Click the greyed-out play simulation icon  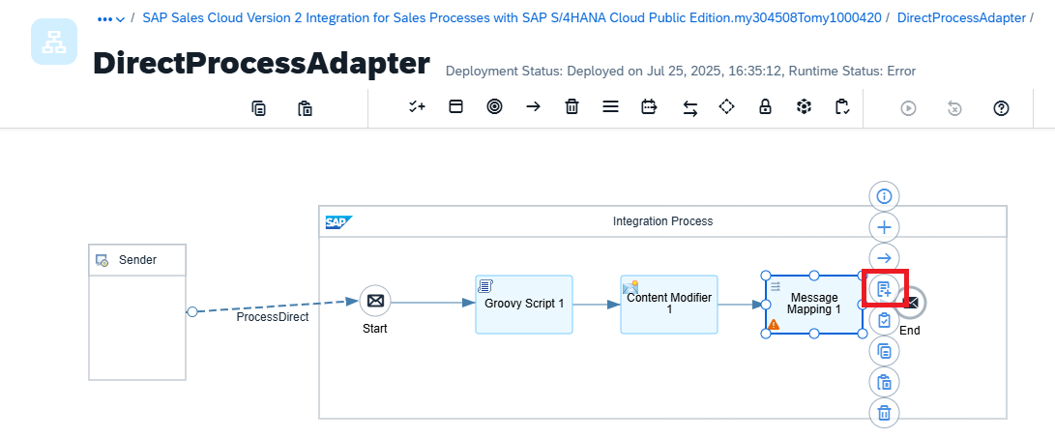[x=908, y=107]
